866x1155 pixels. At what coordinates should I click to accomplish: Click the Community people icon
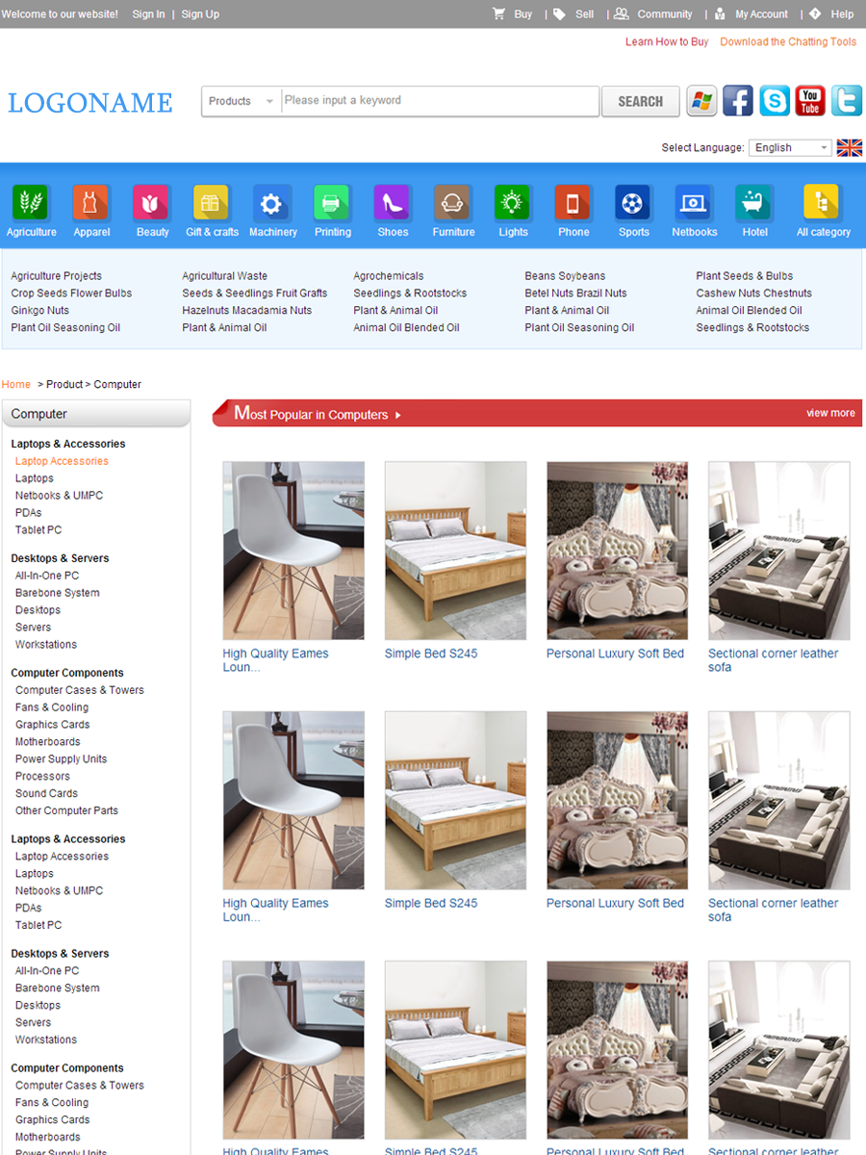[x=622, y=13]
